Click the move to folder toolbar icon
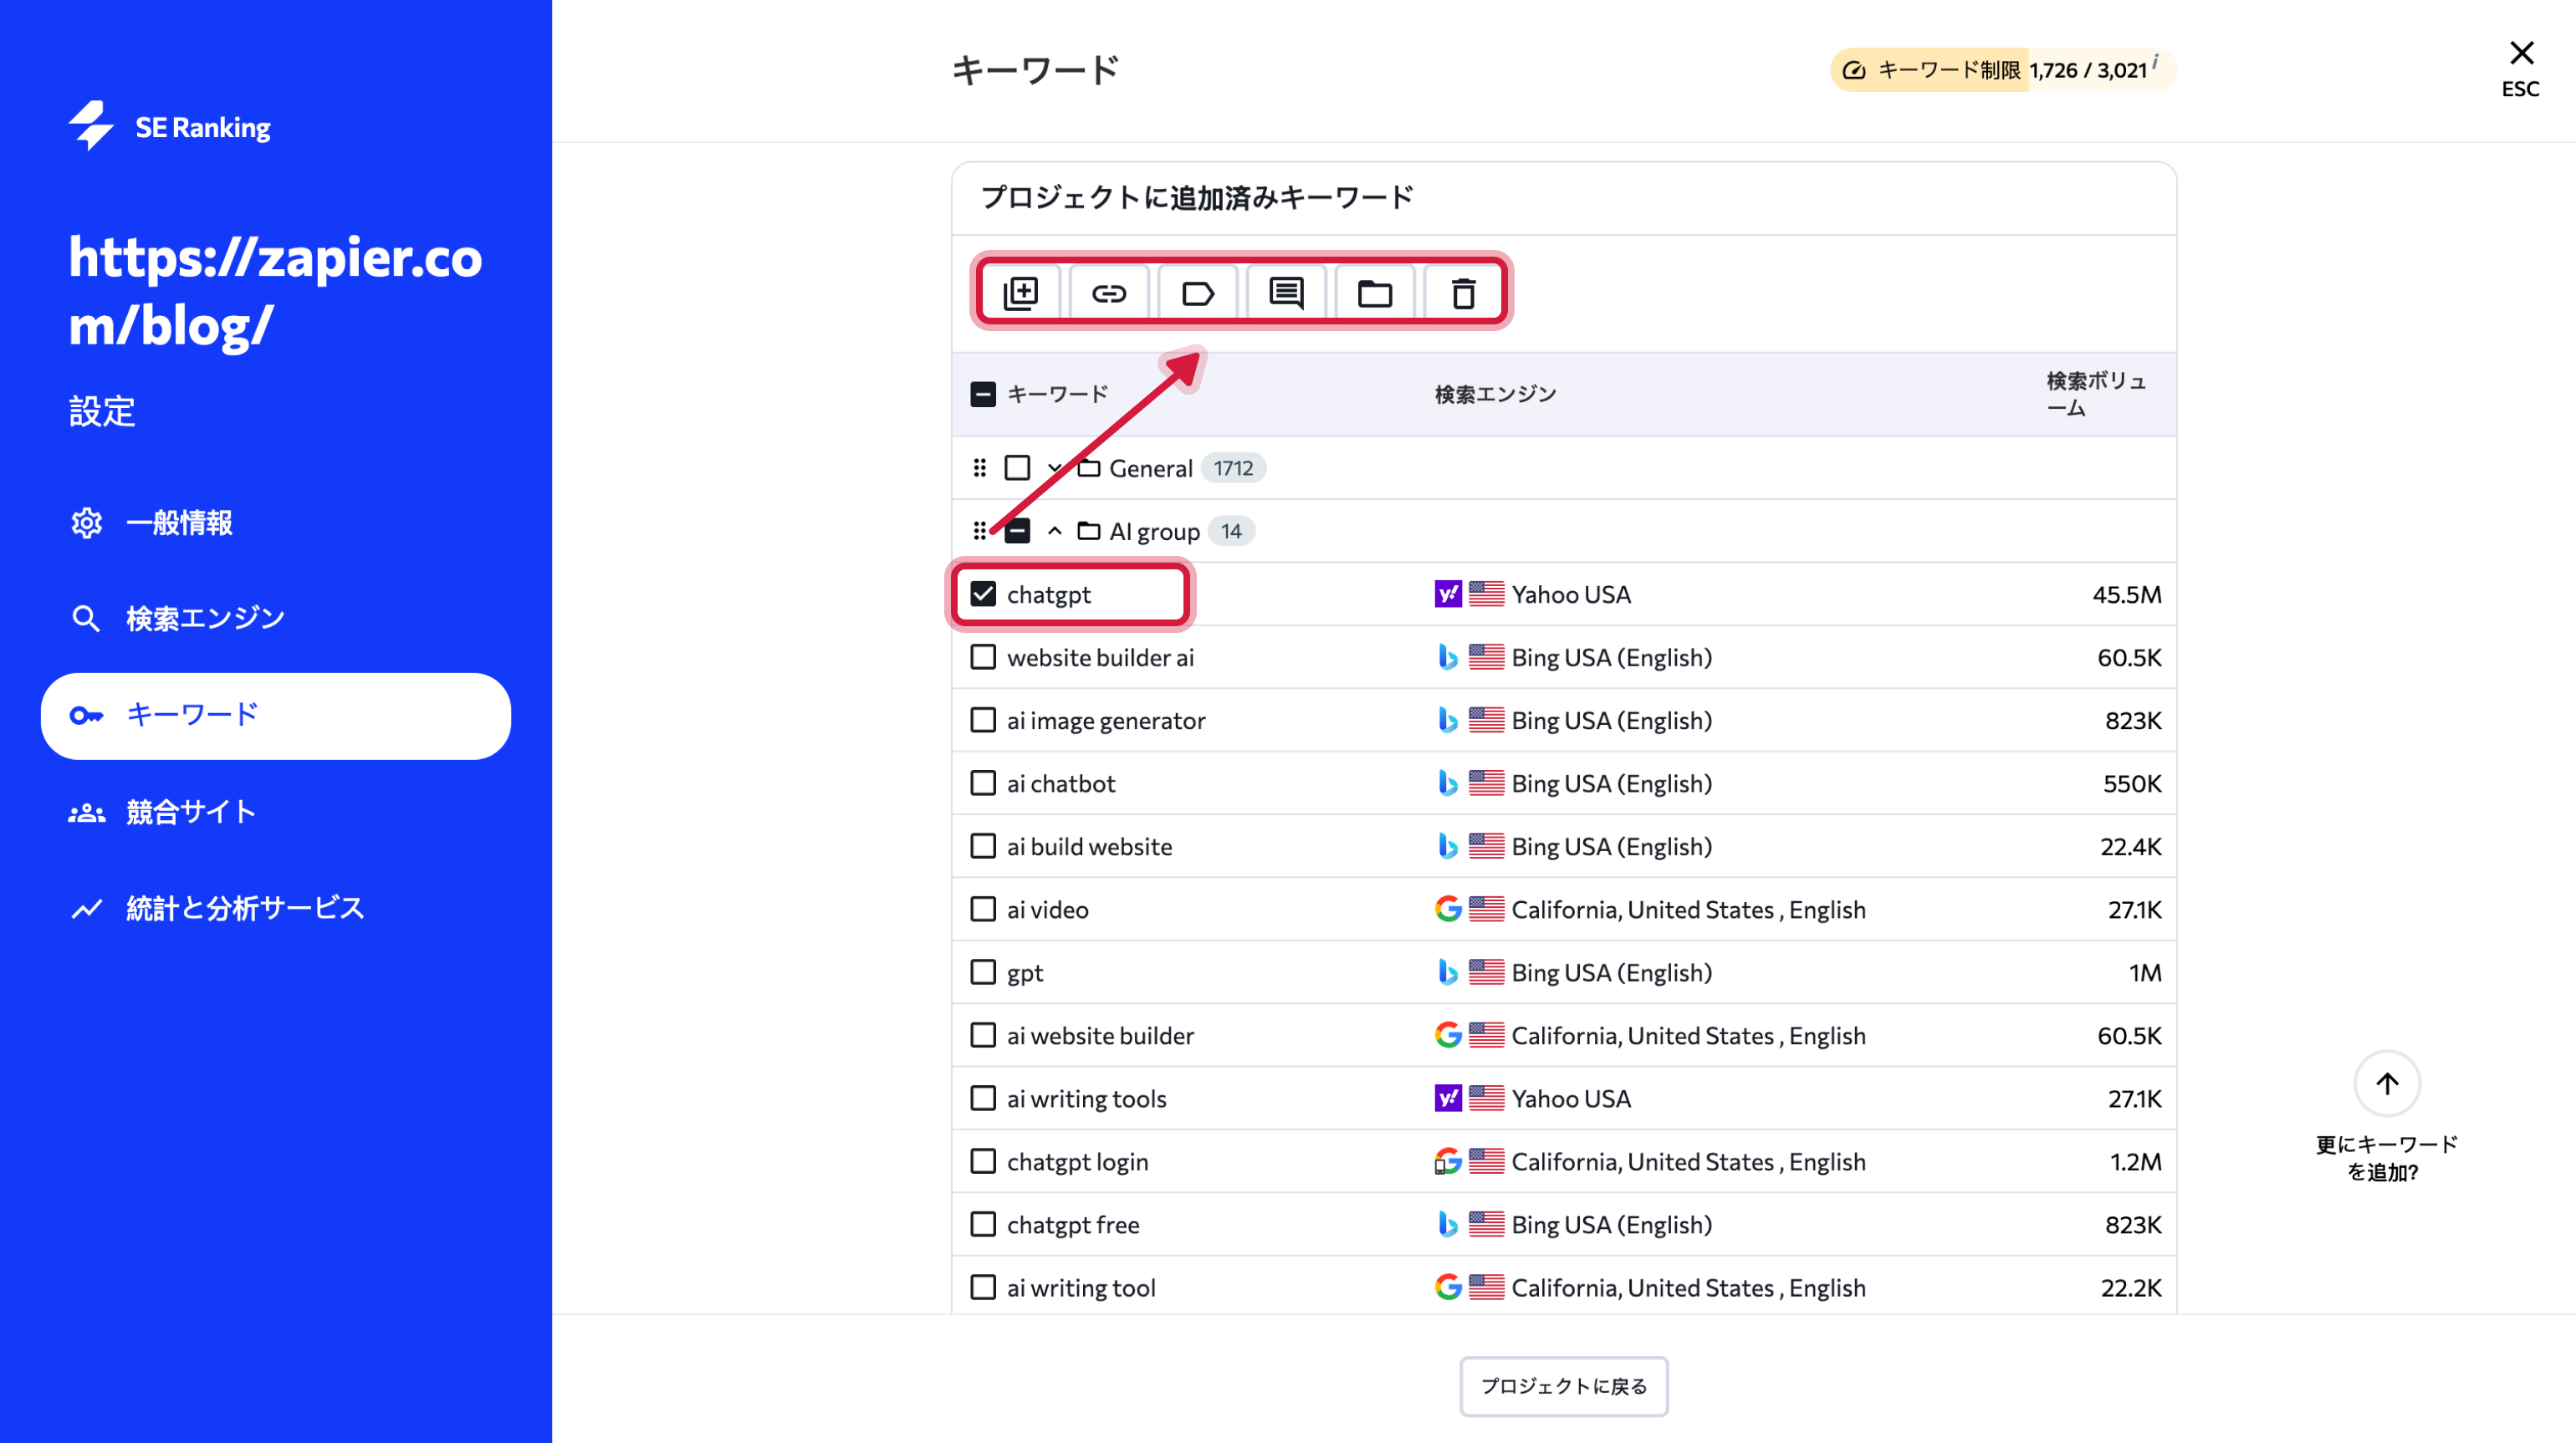 (1375, 293)
